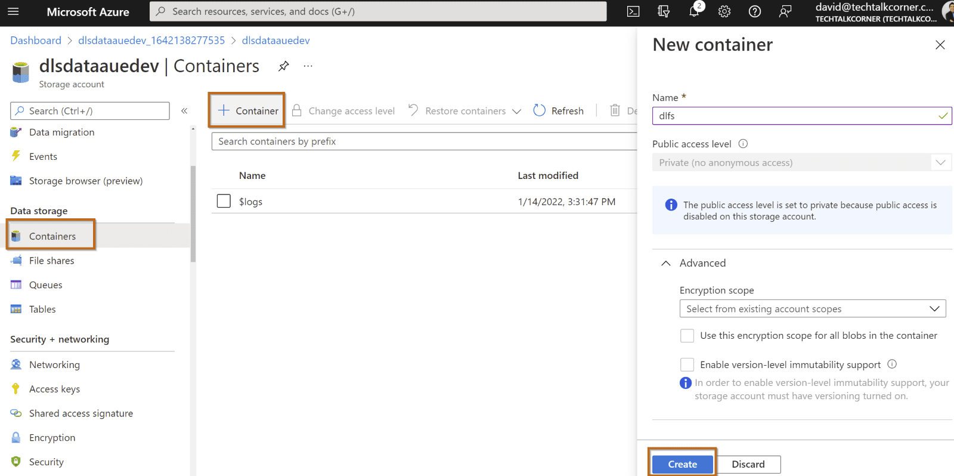Click the Create button

point(682,464)
